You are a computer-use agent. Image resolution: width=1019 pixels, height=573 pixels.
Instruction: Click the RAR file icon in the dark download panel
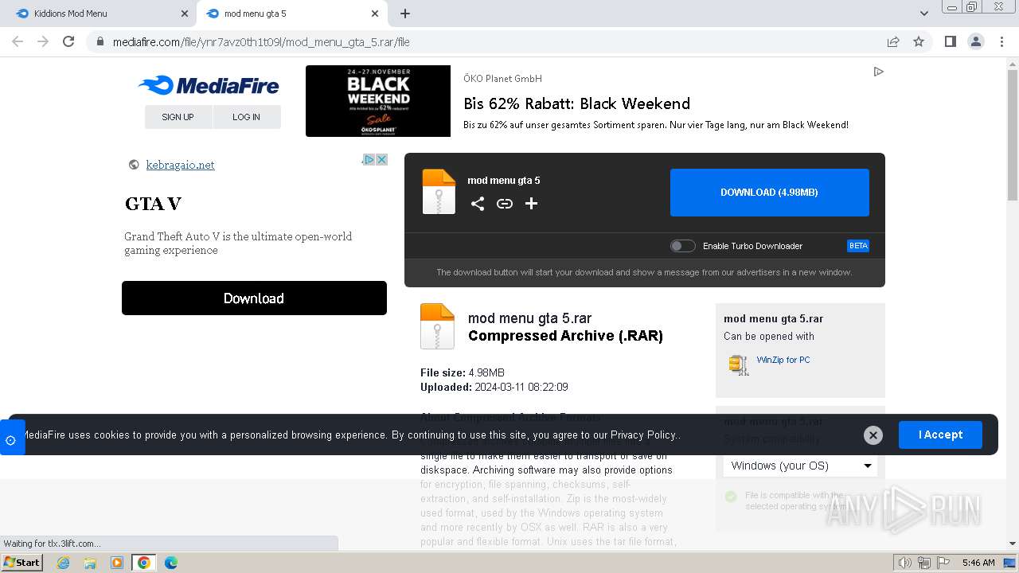(439, 192)
